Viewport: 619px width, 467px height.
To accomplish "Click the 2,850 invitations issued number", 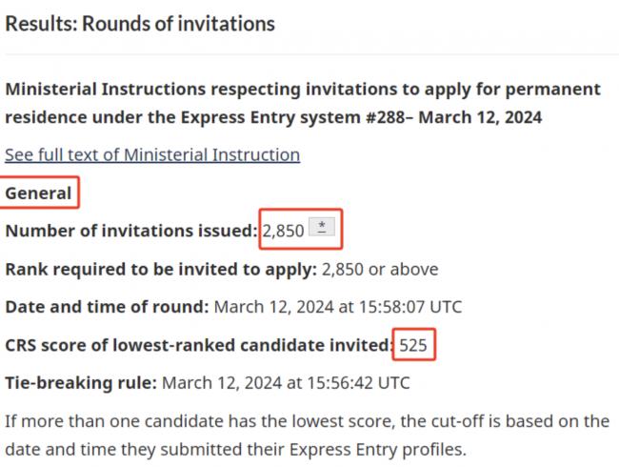I will coord(283,231).
